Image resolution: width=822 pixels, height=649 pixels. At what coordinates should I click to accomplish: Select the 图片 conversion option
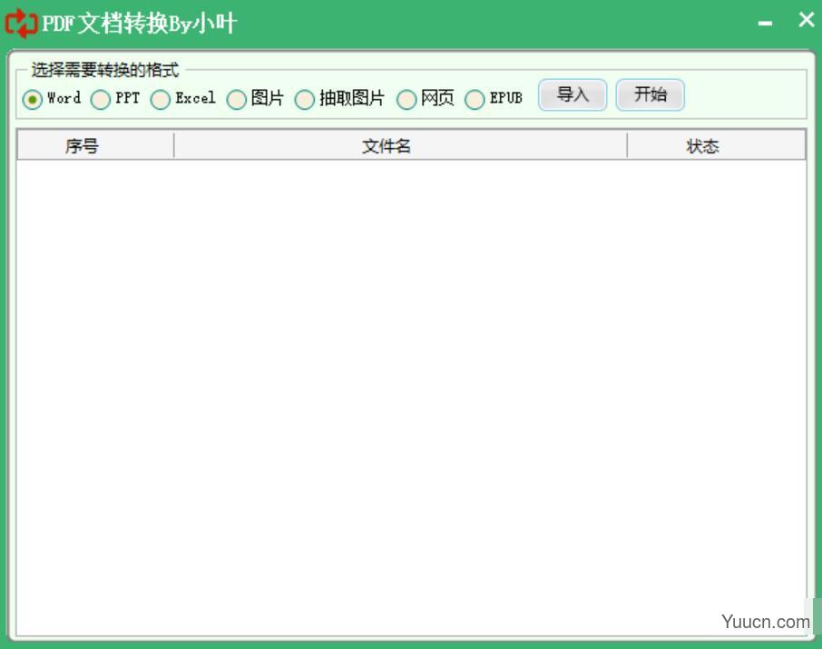pos(237,100)
